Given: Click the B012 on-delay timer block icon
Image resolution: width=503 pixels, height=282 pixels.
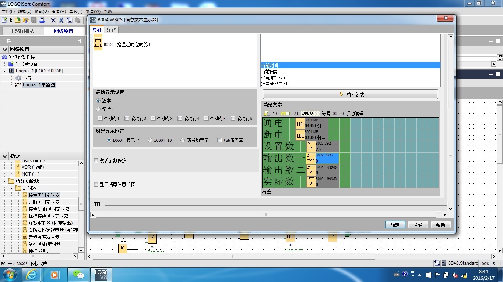Looking at the screenshot, I should click(x=98, y=44).
